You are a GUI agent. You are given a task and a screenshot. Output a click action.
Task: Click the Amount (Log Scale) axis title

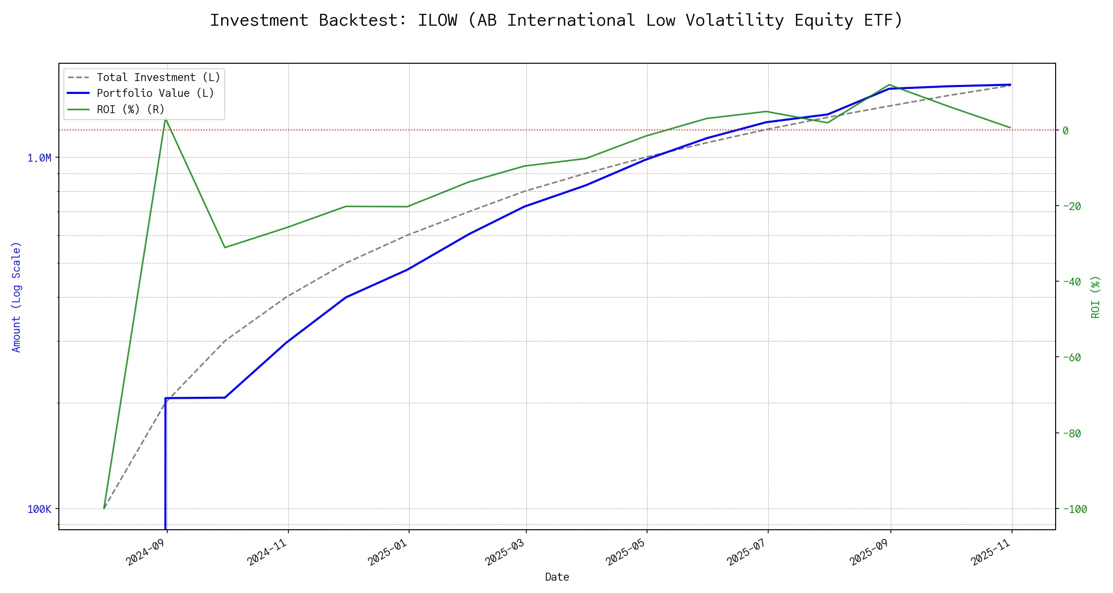point(16,296)
